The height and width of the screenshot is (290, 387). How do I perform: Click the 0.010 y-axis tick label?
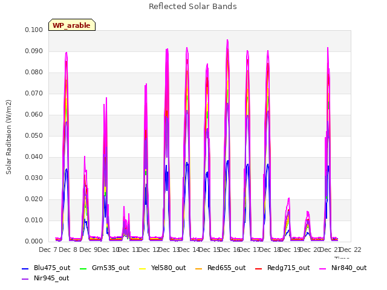click(34, 221)
